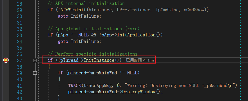Collapse the if block at line 39
The height and width of the screenshot is (101, 248).
click(35, 73)
